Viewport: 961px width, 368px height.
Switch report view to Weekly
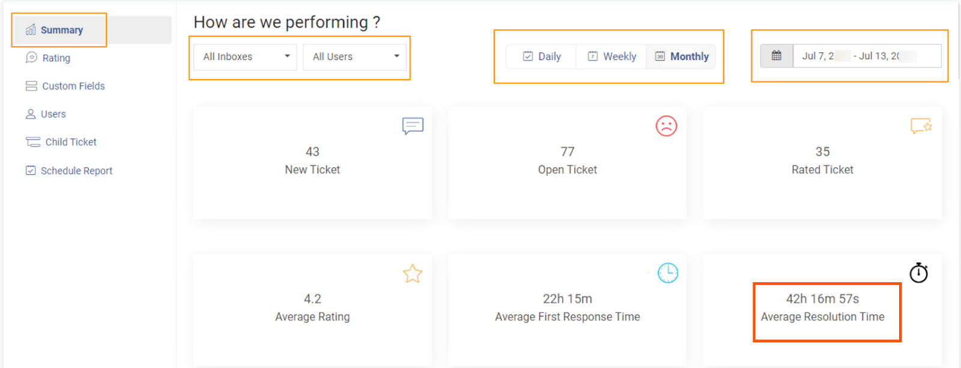click(x=611, y=56)
